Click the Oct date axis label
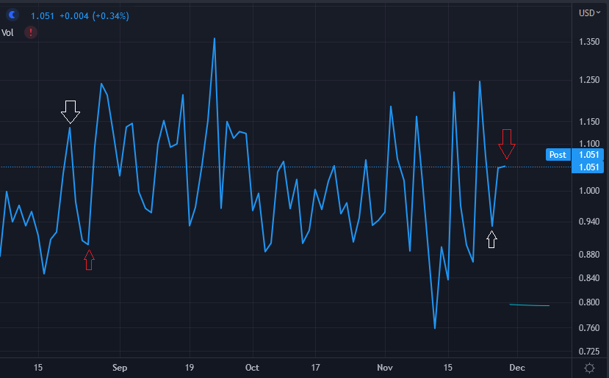Image resolution: width=609 pixels, height=378 pixels. pyautogui.click(x=253, y=368)
